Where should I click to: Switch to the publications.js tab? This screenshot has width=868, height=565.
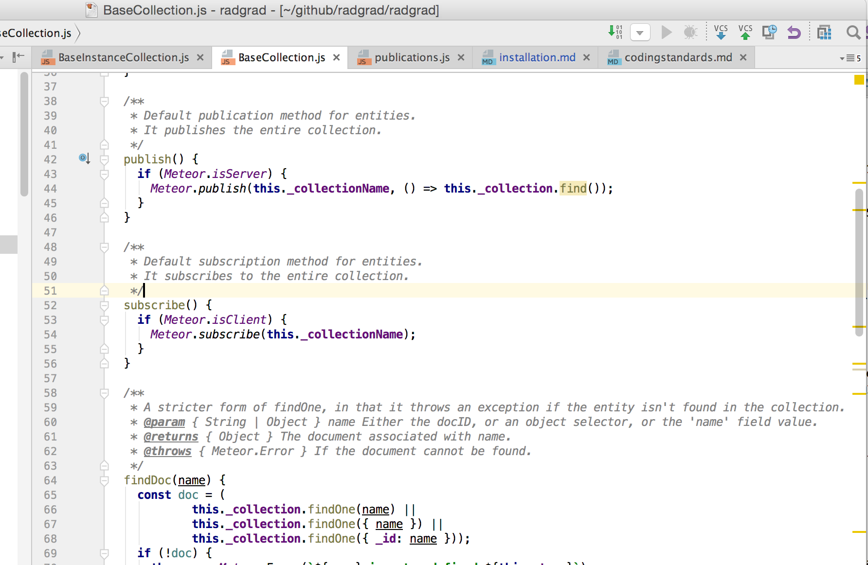[x=412, y=57]
